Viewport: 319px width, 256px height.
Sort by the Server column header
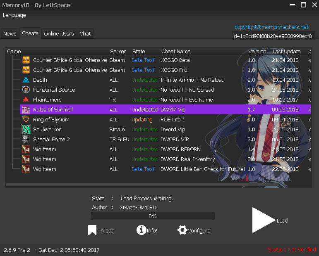click(118, 52)
